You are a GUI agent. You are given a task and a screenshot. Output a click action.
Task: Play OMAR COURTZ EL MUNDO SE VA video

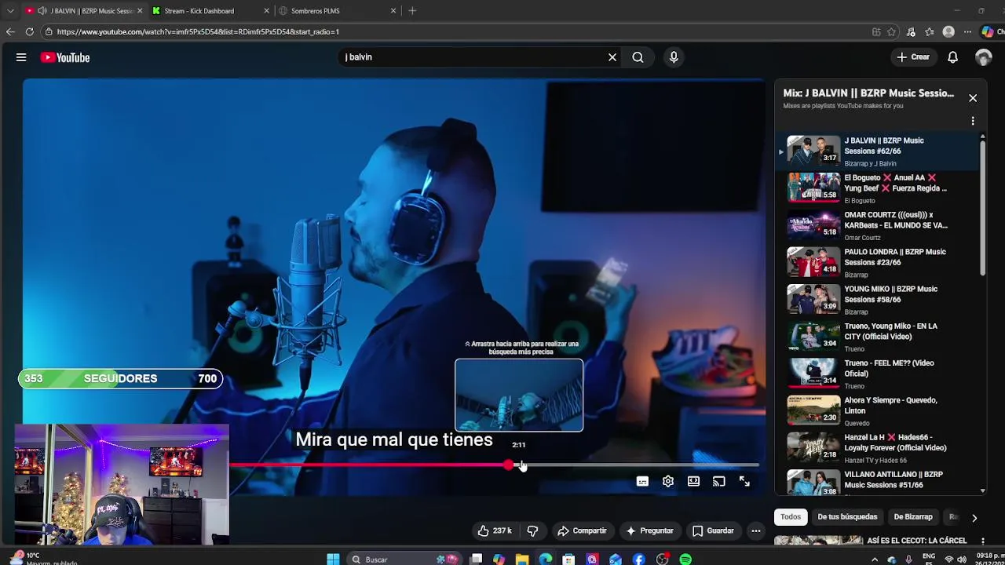pyautogui.click(x=878, y=224)
